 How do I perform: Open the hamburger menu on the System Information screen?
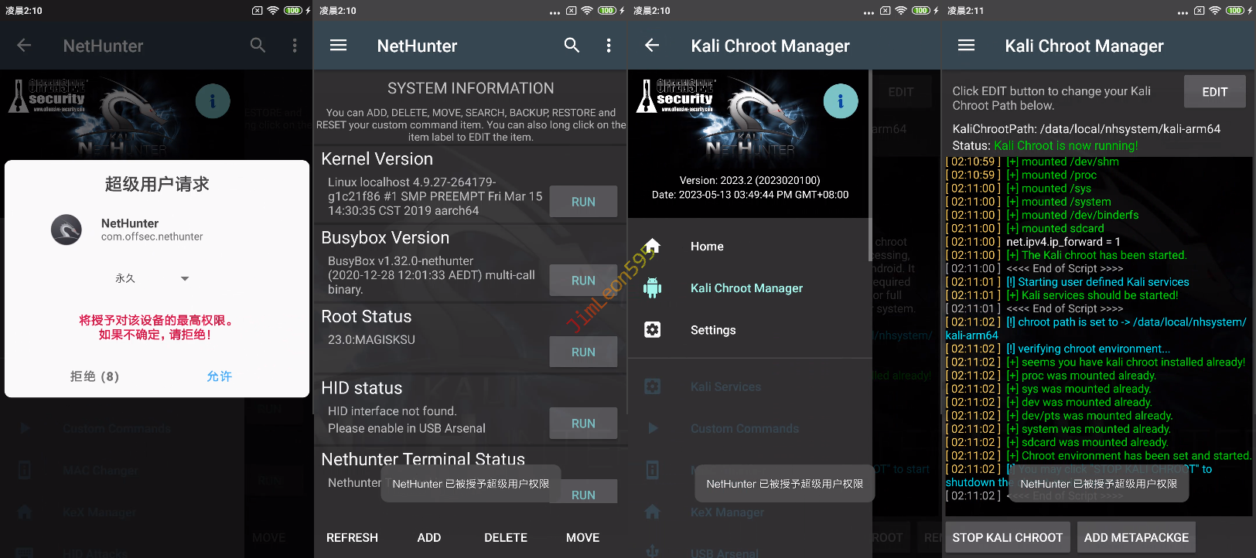click(338, 46)
